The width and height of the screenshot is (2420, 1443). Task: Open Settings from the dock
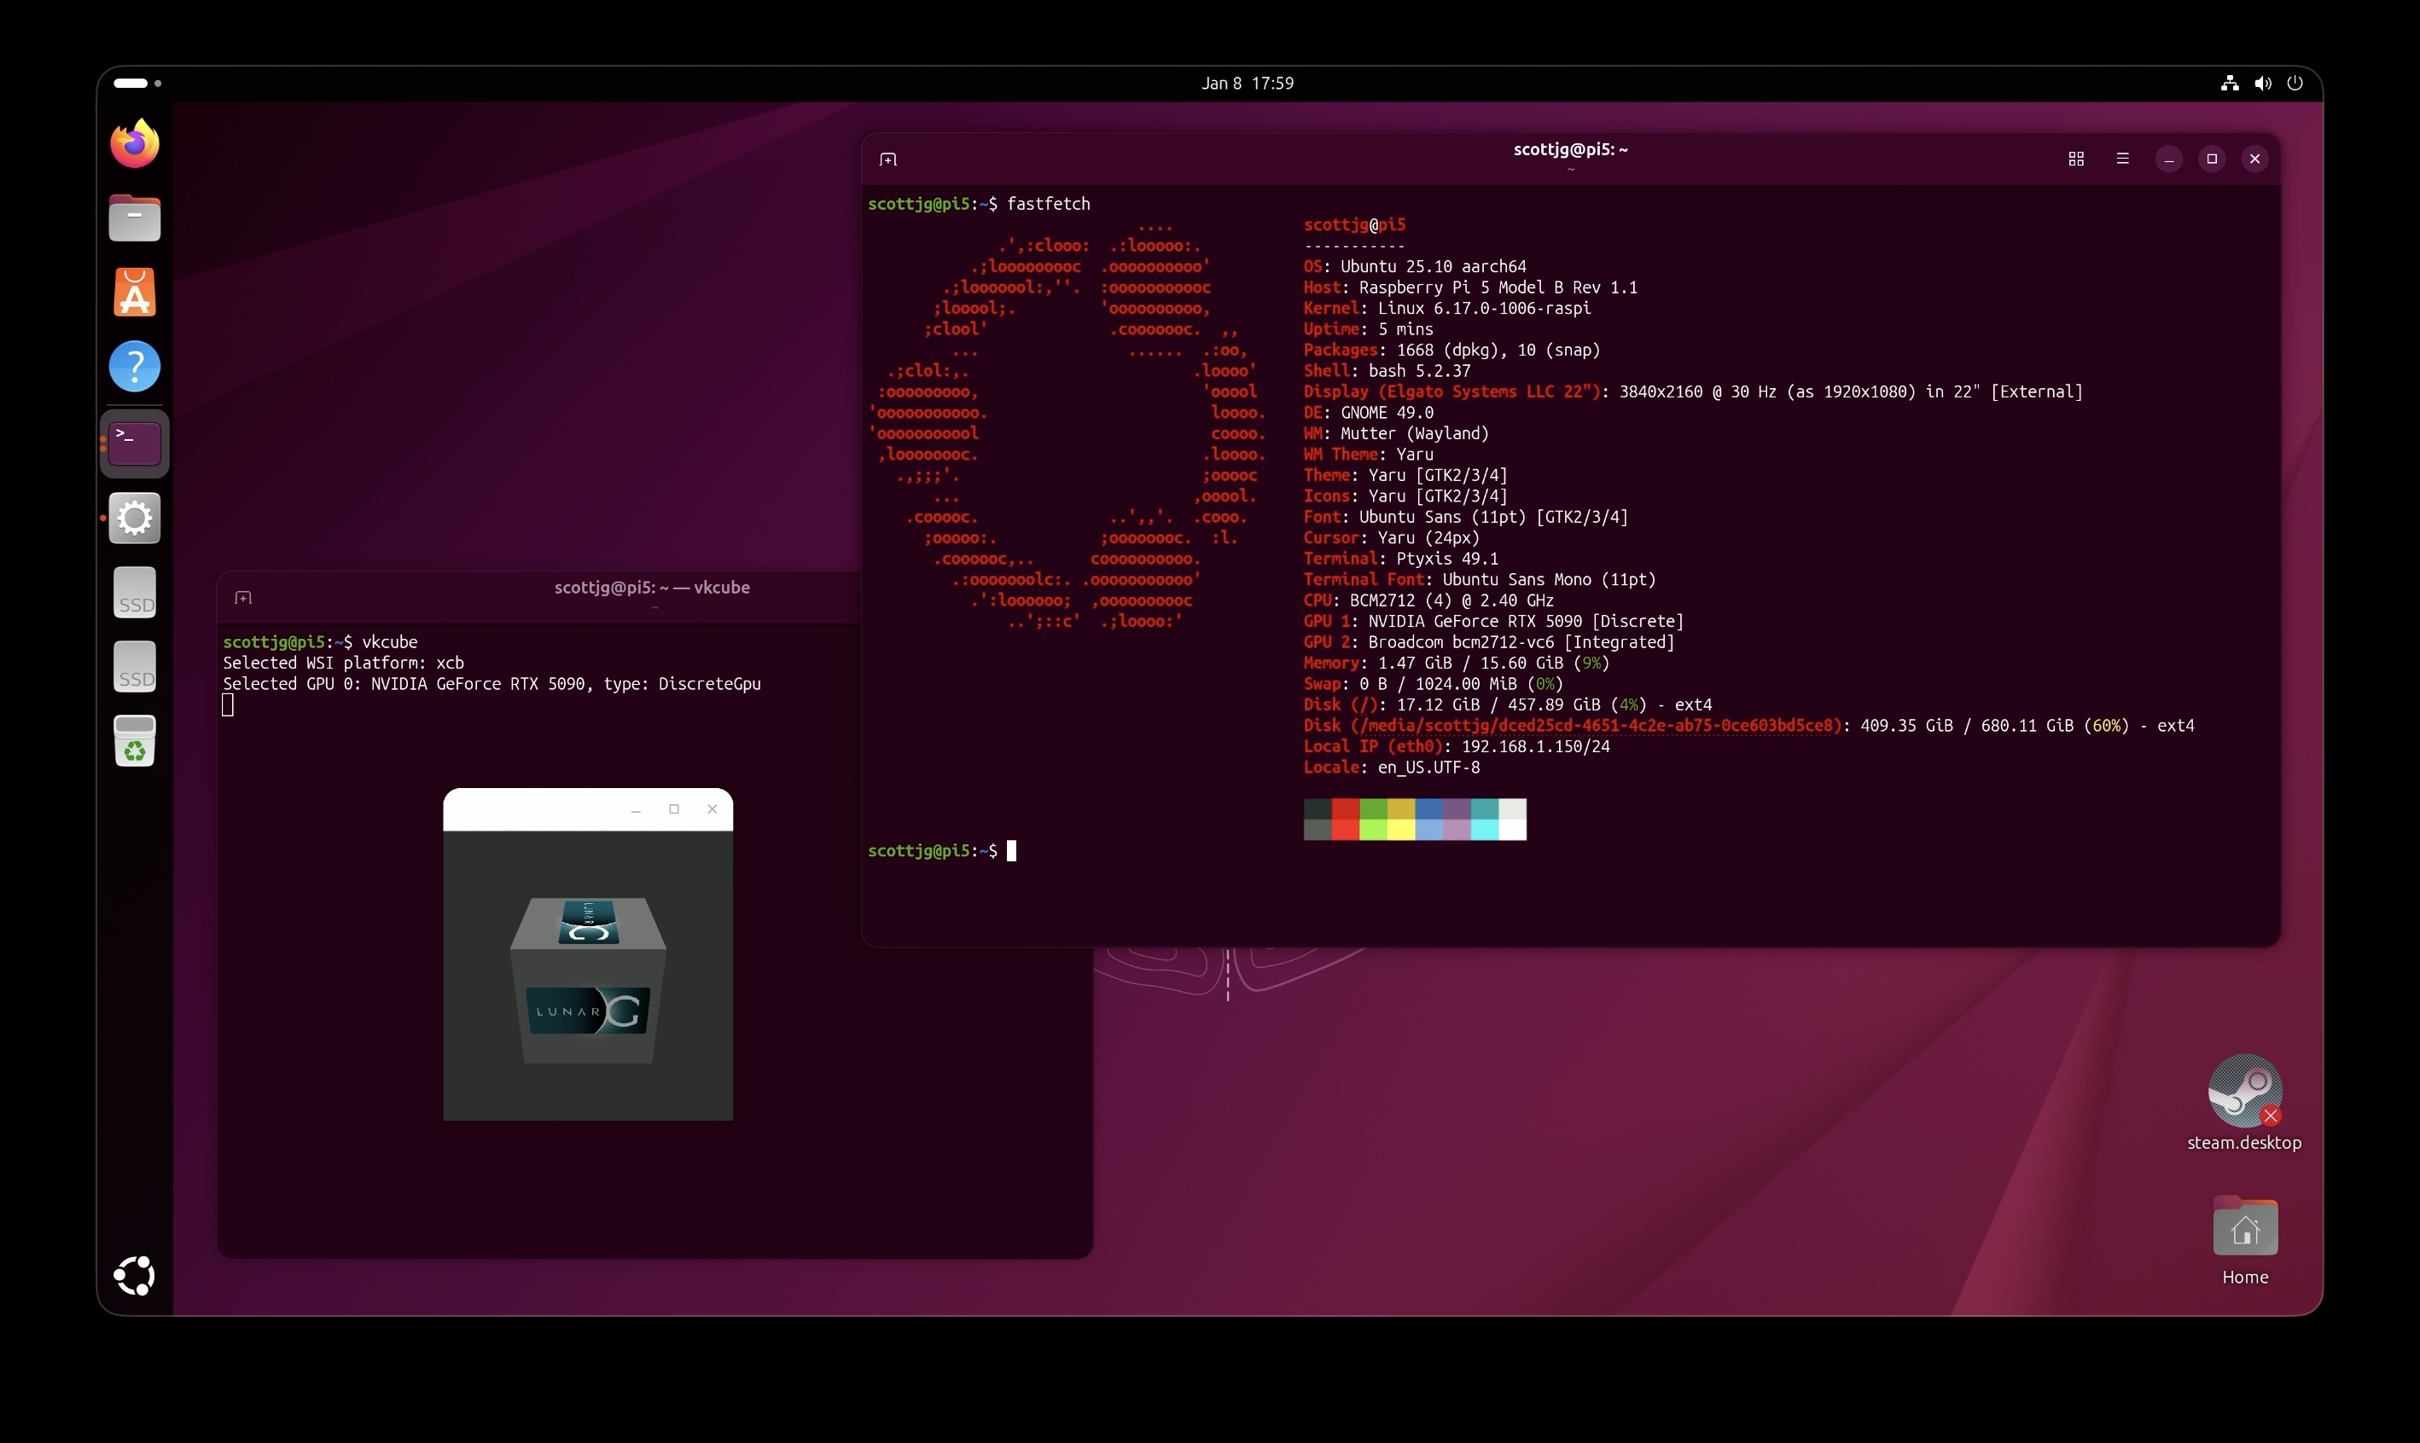pyautogui.click(x=134, y=519)
